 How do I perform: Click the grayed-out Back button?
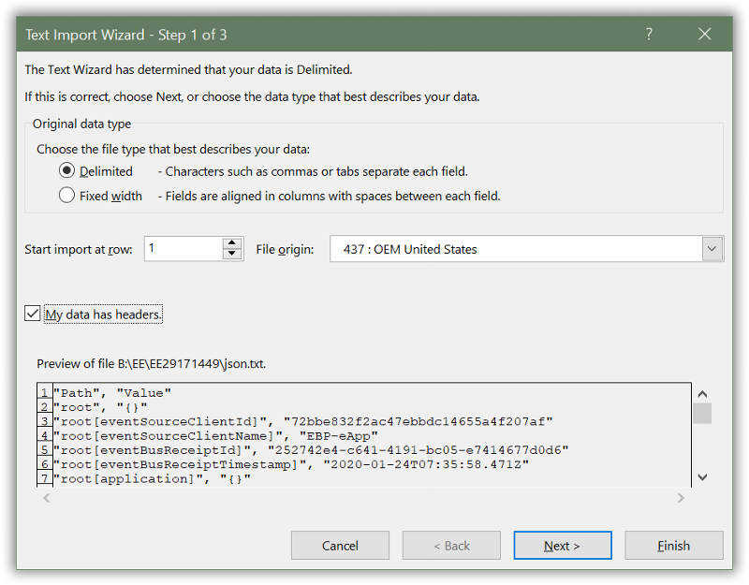point(451,546)
